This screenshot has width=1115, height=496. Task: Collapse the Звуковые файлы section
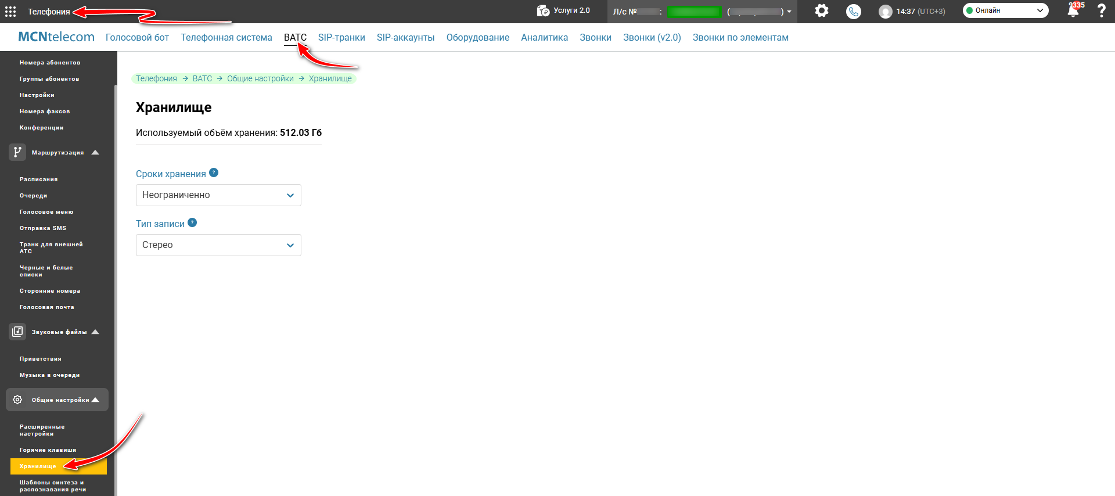coord(95,332)
